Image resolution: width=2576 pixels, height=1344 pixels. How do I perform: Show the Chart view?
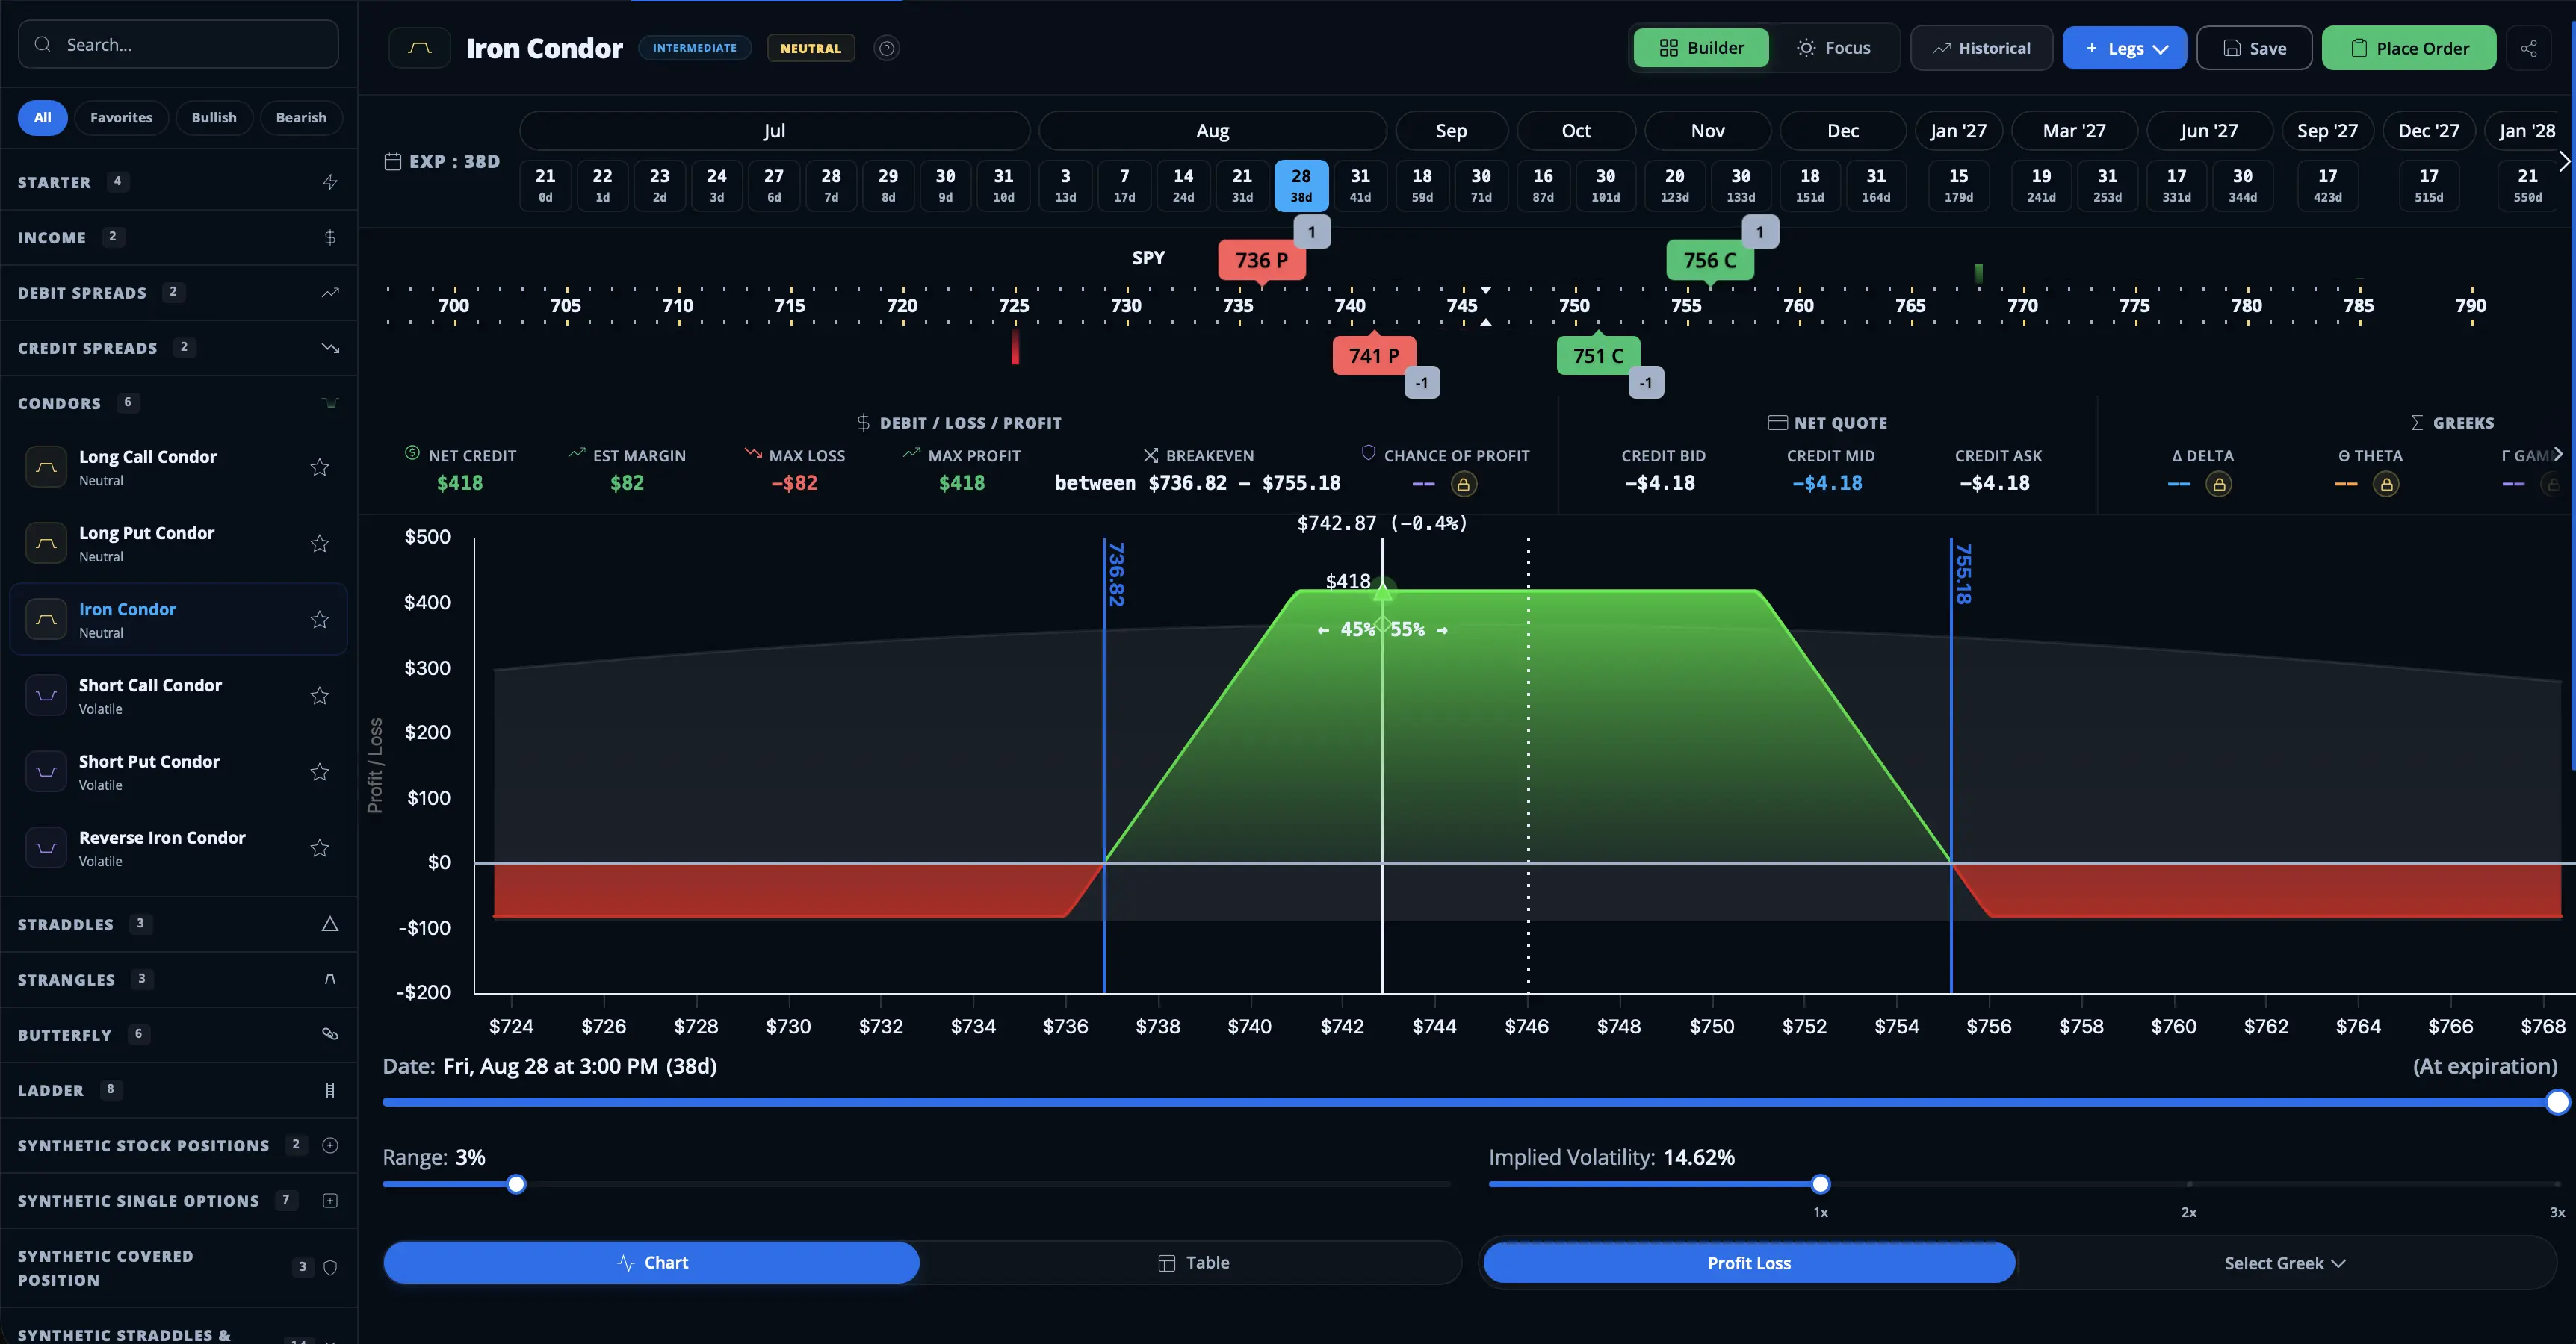[x=651, y=1263]
